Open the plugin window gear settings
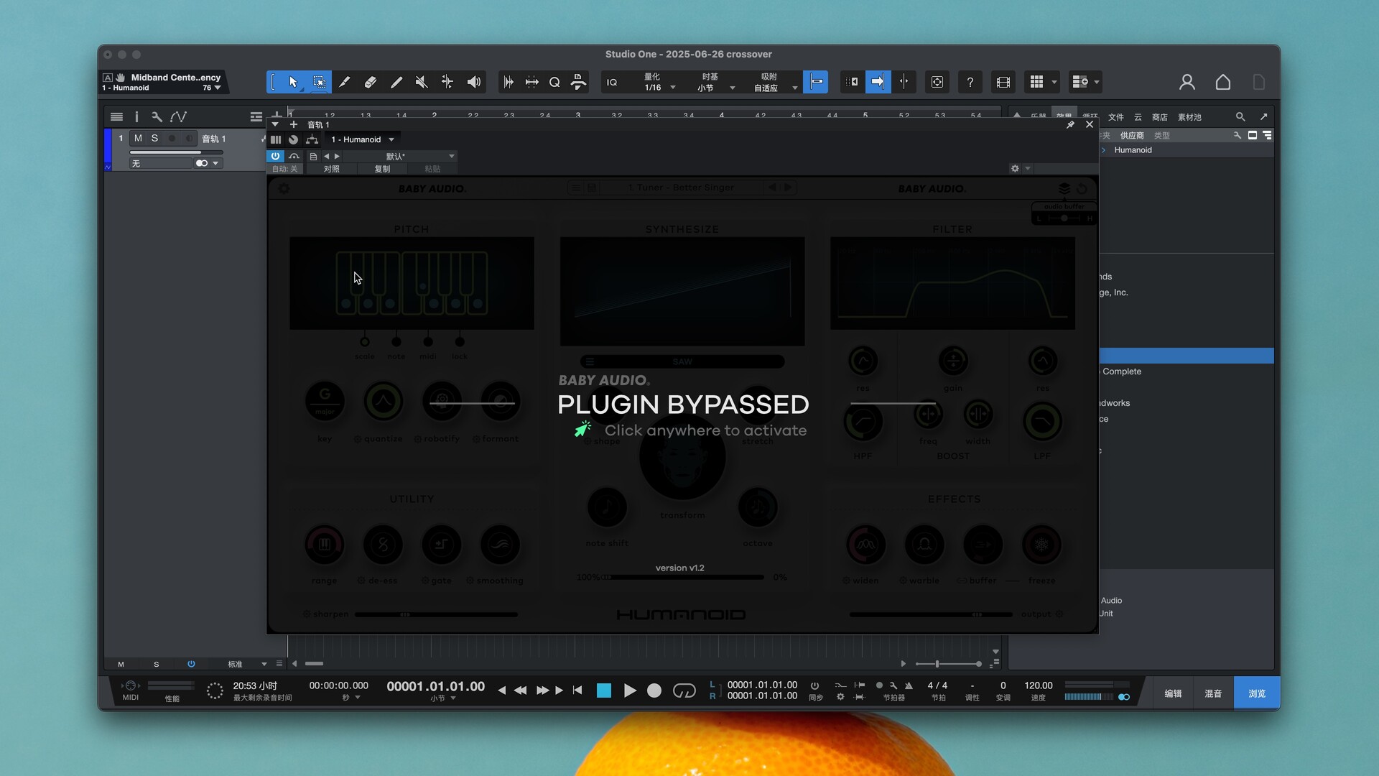 [1015, 168]
